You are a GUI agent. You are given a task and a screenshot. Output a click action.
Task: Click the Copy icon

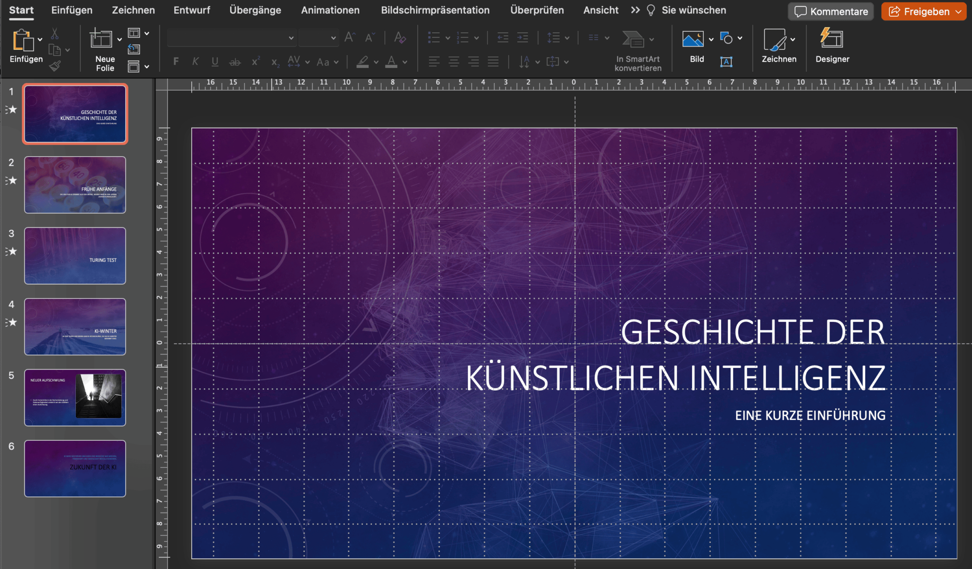55,50
